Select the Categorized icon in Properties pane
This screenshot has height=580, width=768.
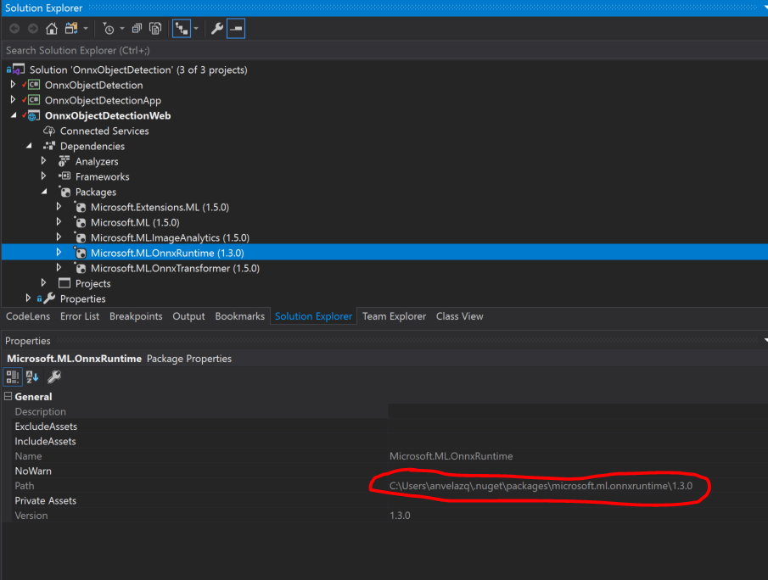[x=11, y=376]
